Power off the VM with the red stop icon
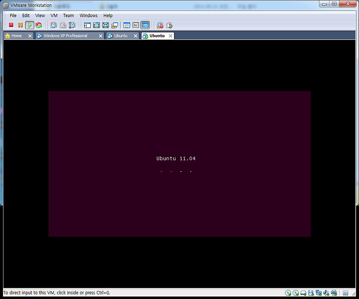Screen dimensions: 359x299 (x=11, y=25)
